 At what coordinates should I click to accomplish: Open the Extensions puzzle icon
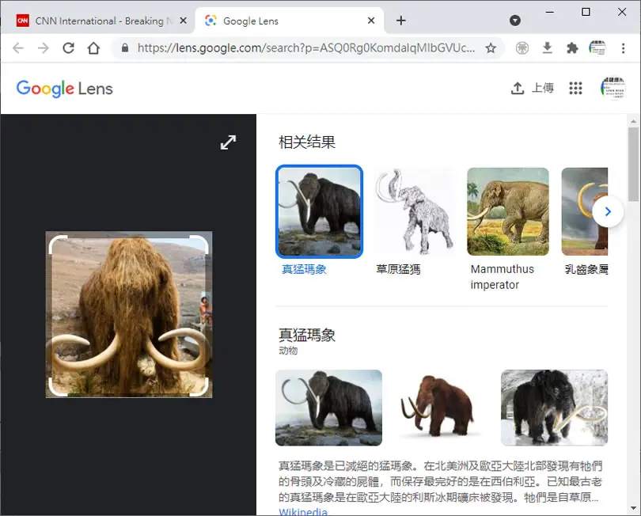572,48
